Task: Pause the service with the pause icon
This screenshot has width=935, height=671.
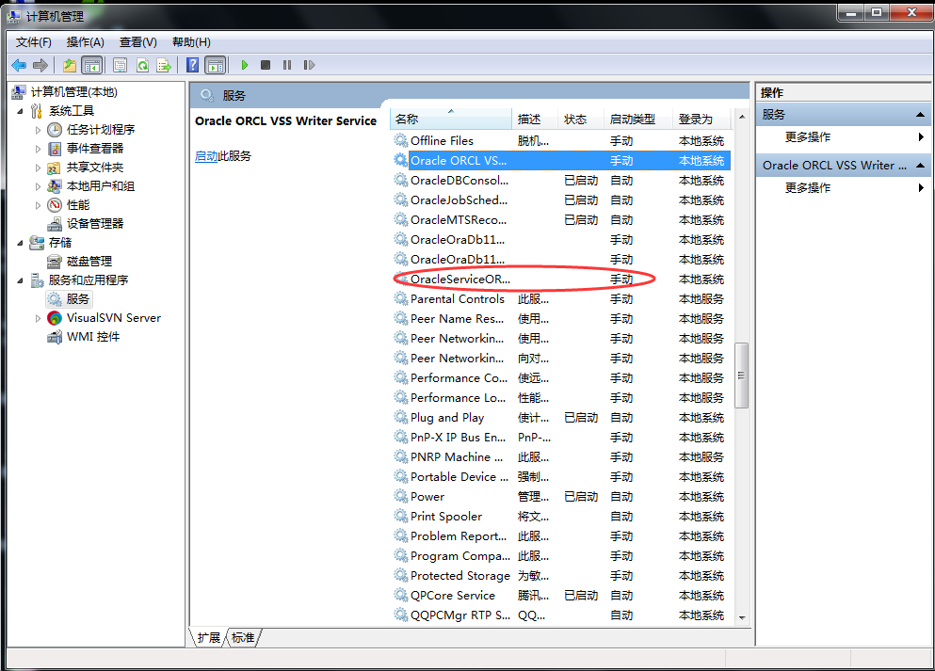Action: pyautogui.click(x=287, y=65)
